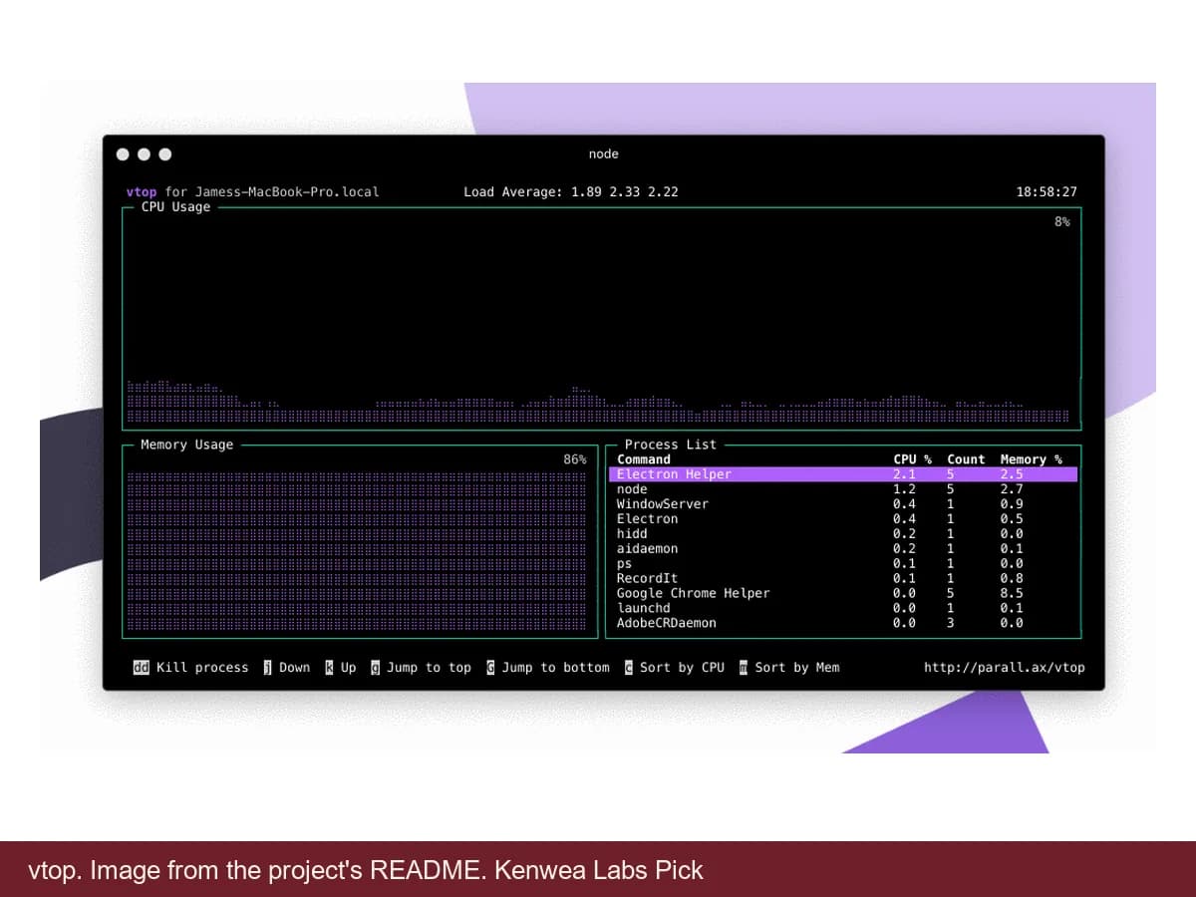Click the Load Average readout
The width and height of the screenshot is (1196, 897).
(x=571, y=191)
